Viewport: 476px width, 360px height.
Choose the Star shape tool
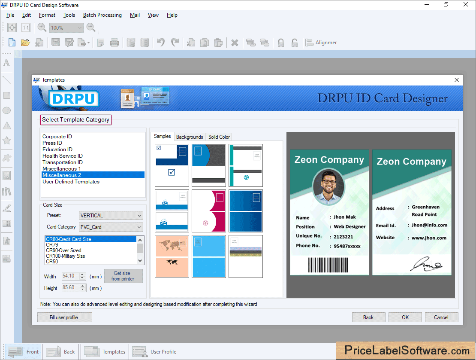pyautogui.click(x=6, y=140)
